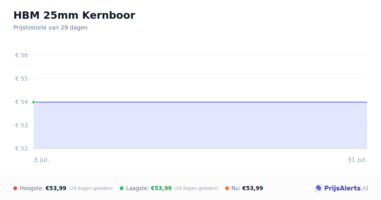The height and width of the screenshot is (200, 381).
Task: Click the 31 jul. end date label
Action: (x=357, y=160)
